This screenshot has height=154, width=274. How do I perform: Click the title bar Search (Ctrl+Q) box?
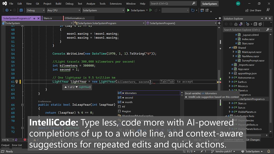click(173, 3)
